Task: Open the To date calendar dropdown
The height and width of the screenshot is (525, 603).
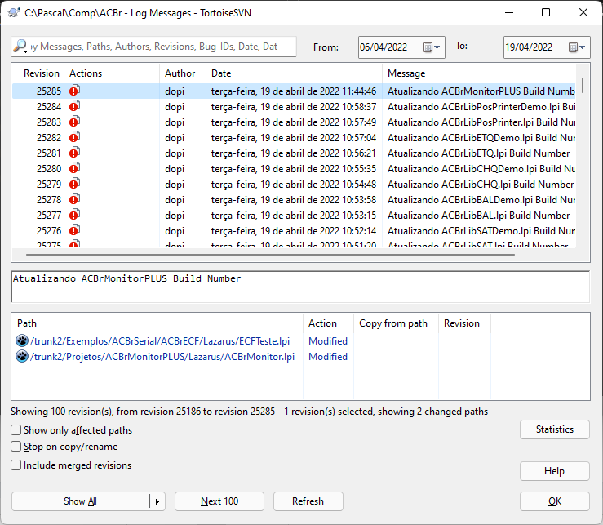Action: pos(577,47)
